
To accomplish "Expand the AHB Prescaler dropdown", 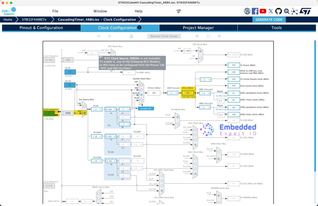I will pyautogui.click(x=173, y=93).
